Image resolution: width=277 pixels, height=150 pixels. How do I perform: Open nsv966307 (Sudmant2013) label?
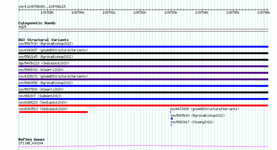click(40, 96)
